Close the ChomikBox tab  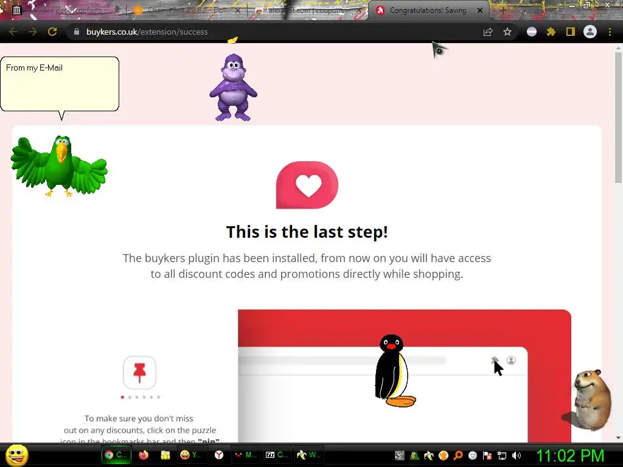point(238,11)
